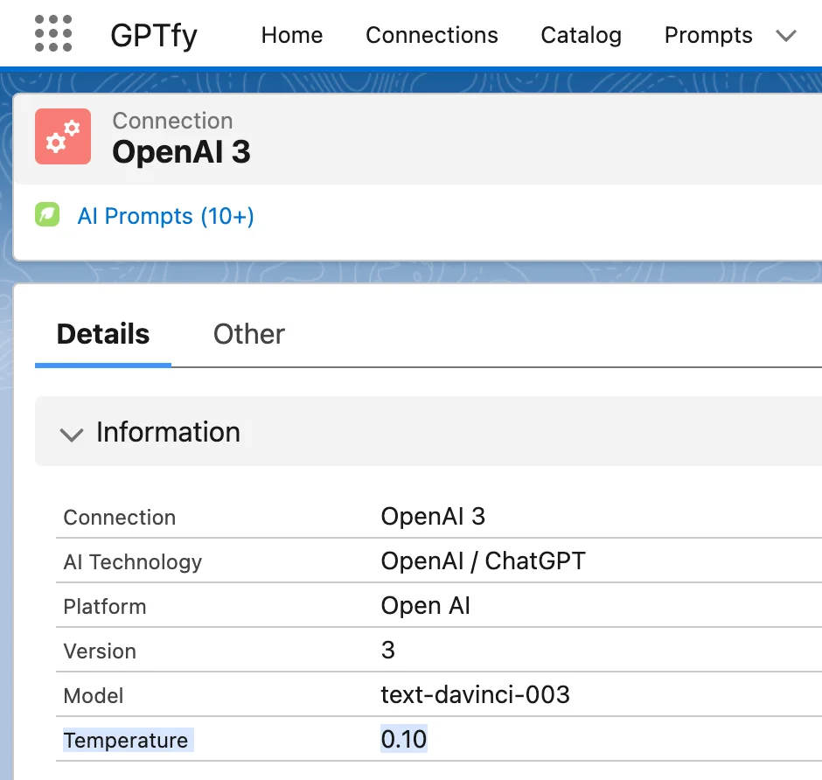Screen dimensions: 822x780
Task: Click the green AI Prompts leaf icon
Action: point(47,215)
